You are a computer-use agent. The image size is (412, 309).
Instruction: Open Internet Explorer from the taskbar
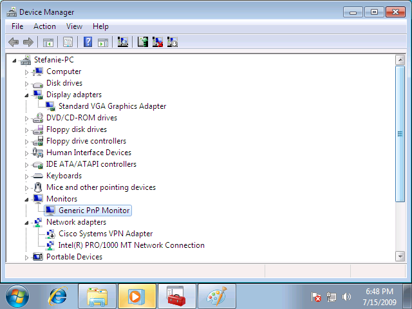coord(58,296)
